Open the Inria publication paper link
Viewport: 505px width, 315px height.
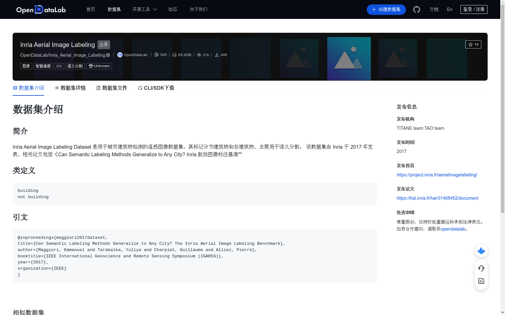pos(437,198)
